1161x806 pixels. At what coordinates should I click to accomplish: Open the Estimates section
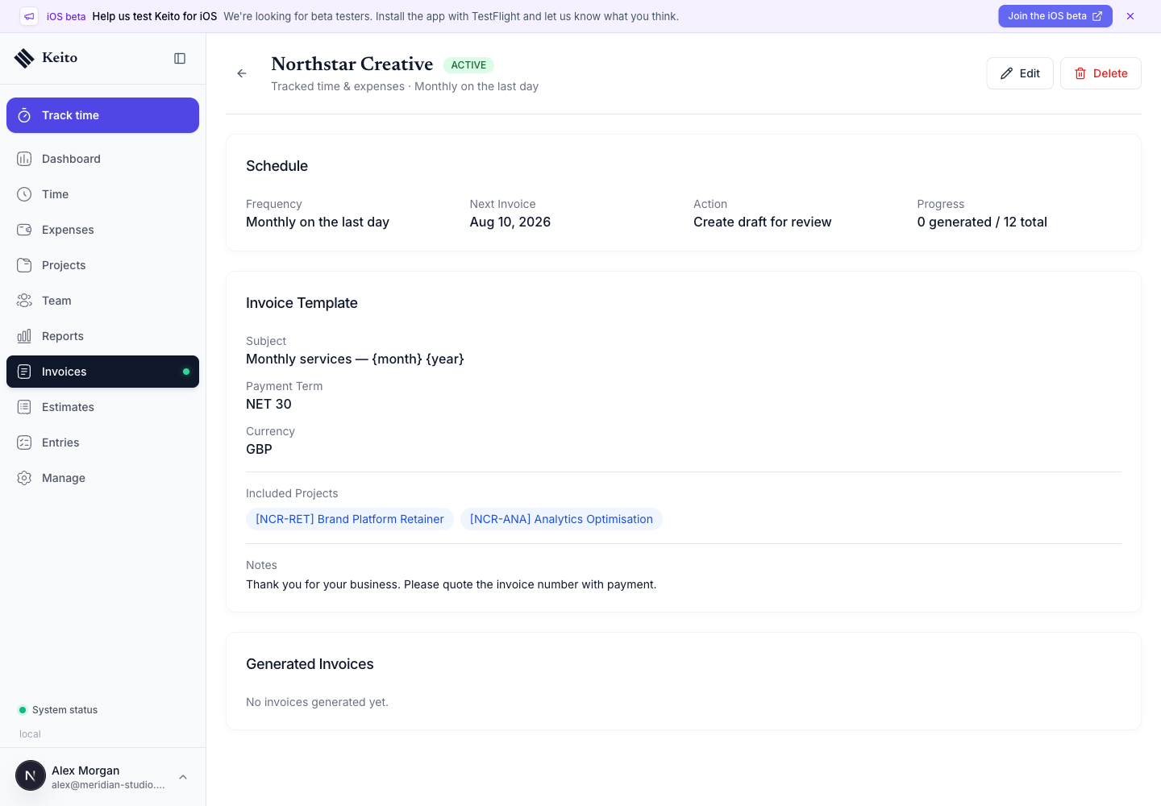[102, 407]
